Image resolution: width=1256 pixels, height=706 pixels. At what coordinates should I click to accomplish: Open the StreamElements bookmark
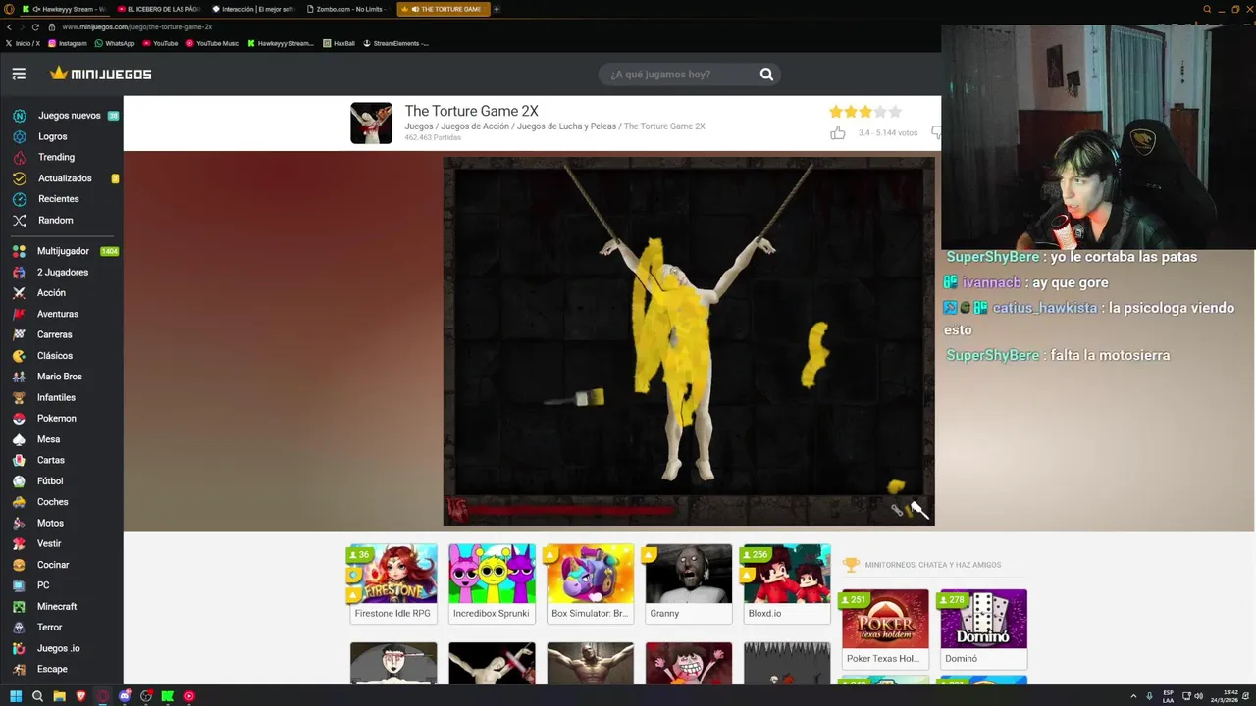pos(395,43)
